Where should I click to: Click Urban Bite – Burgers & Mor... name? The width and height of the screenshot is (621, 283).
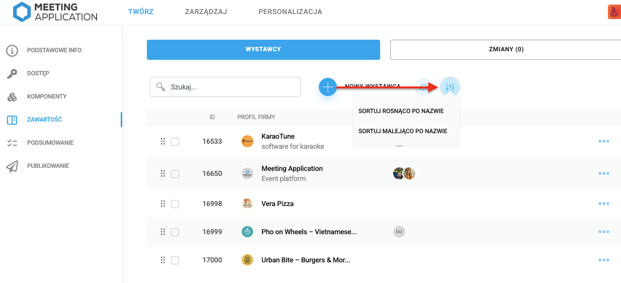(x=306, y=260)
